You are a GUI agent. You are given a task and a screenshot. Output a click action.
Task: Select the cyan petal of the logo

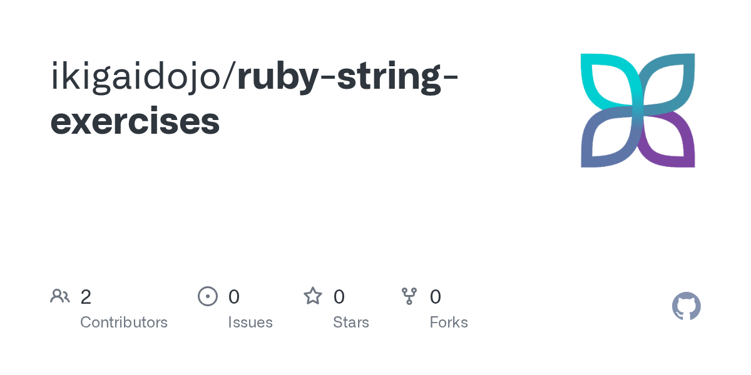pyautogui.click(x=610, y=81)
